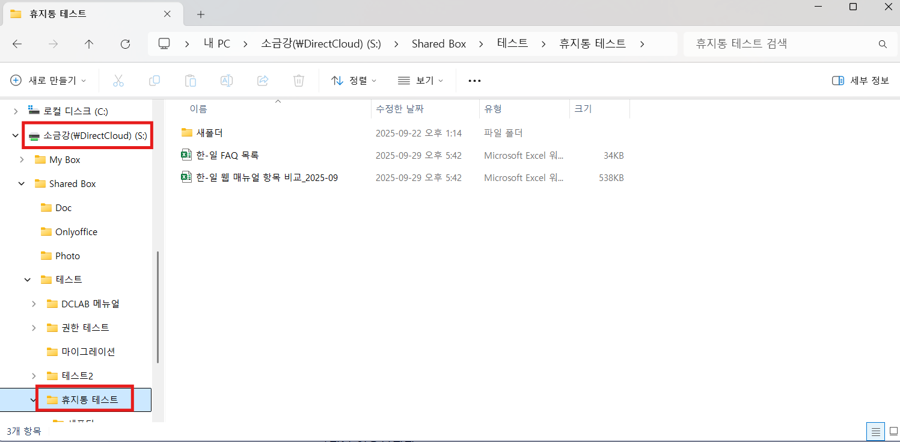The width and height of the screenshot is (900, 442).
Task: Click the Rename icon in toolbar
Action: pyautogui.click(x=227, y=81)
